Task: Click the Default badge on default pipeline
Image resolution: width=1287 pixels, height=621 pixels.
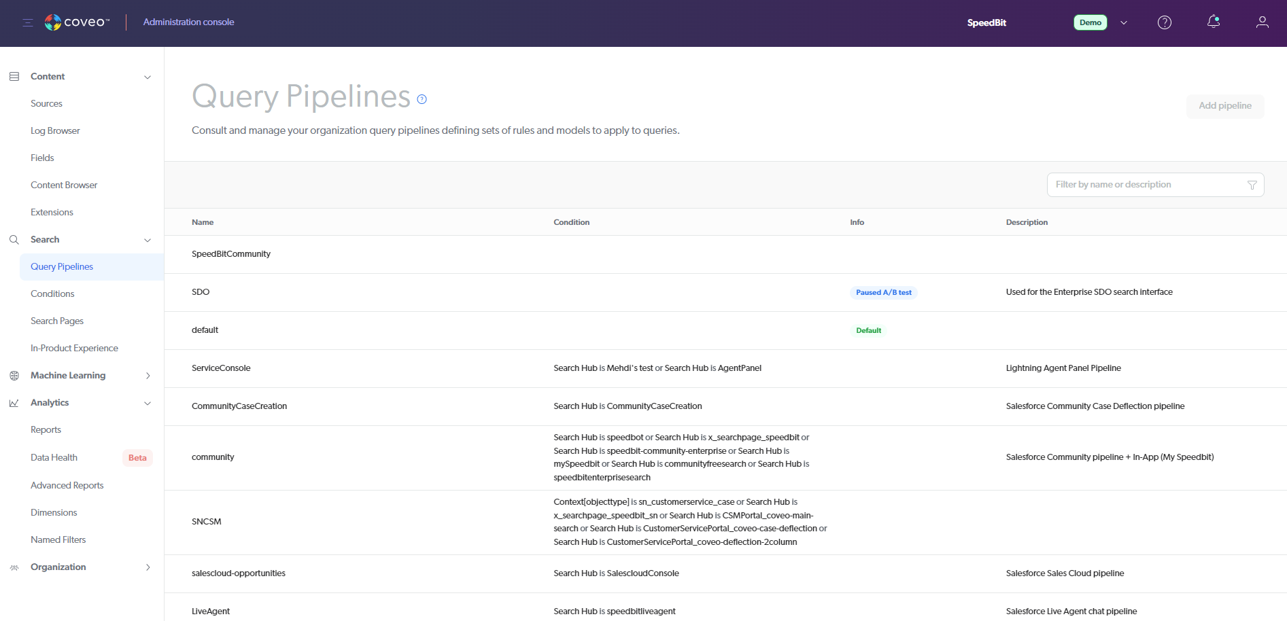Action: [868, 330]
